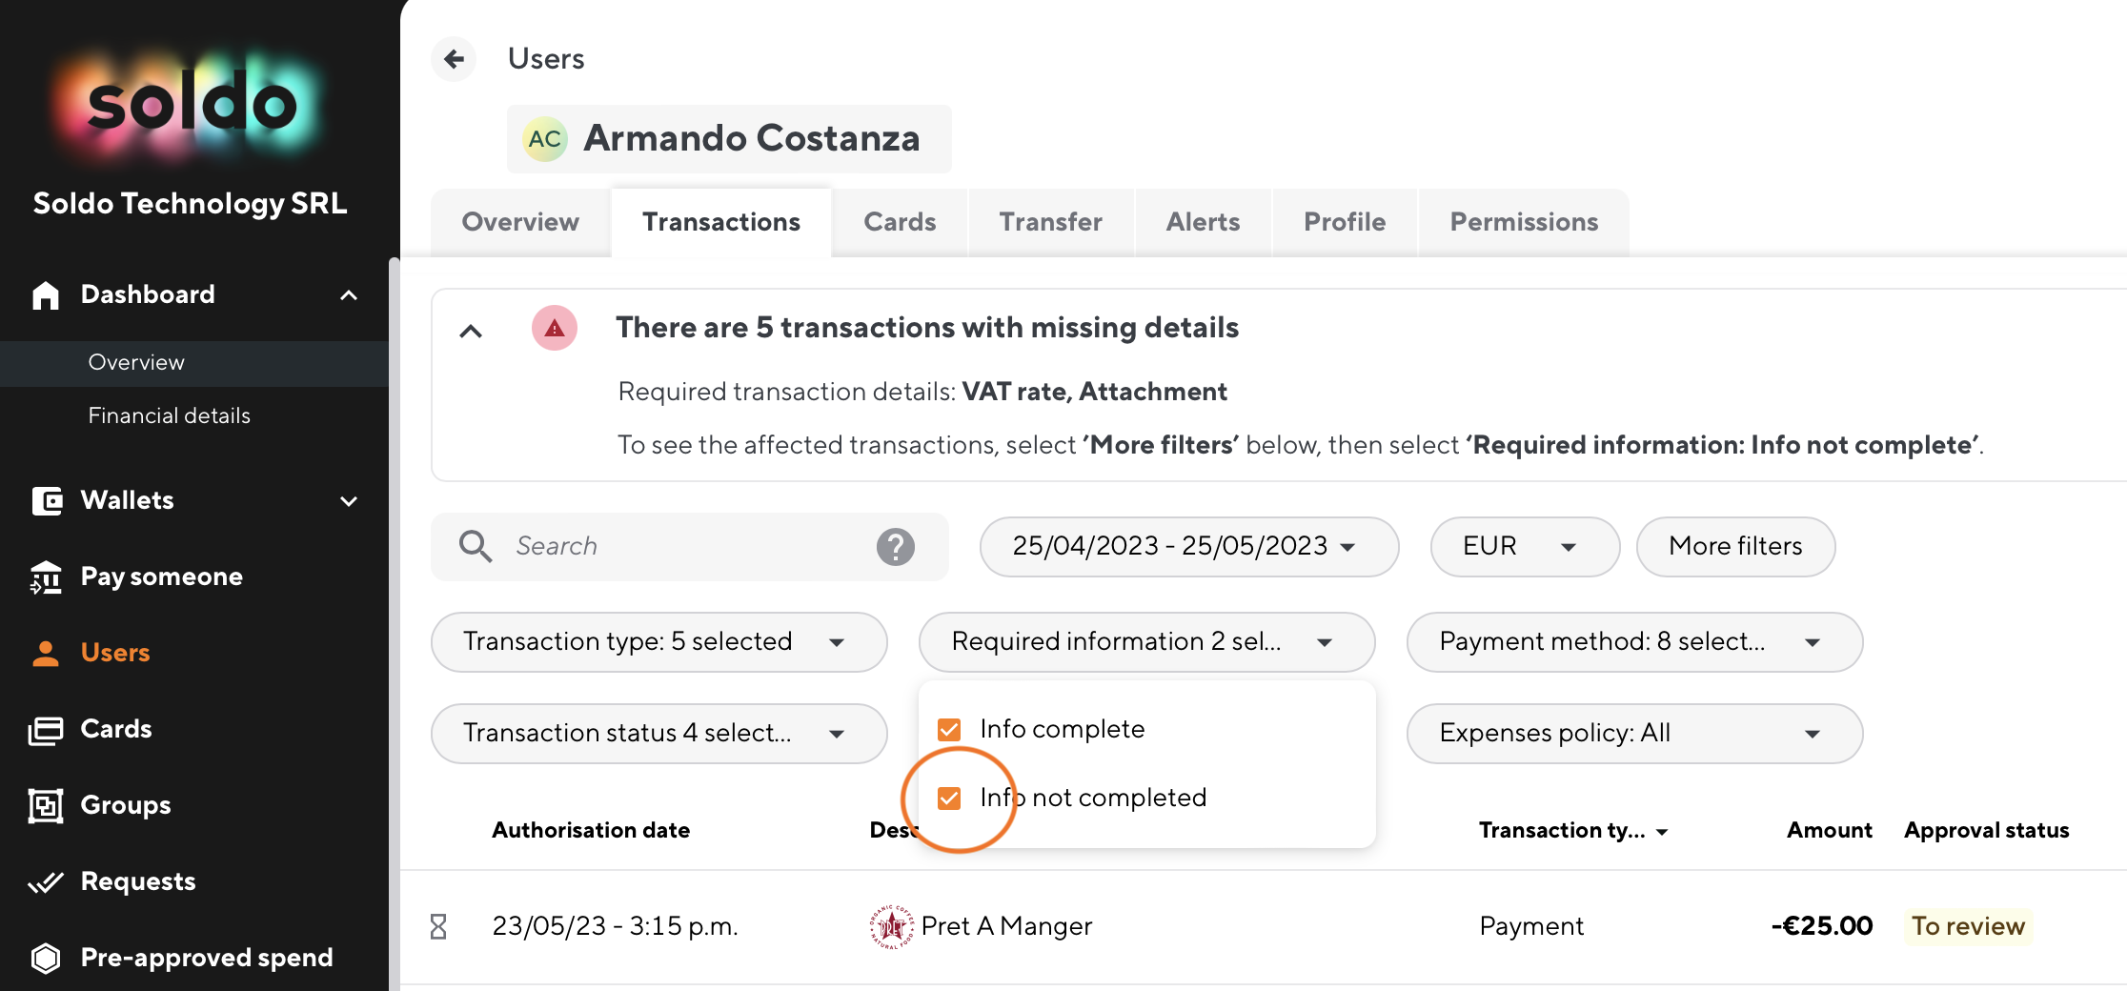Screen dimensions: 2127x991
Task: Open the Users section icon
Action: click(x=45, y=652)
